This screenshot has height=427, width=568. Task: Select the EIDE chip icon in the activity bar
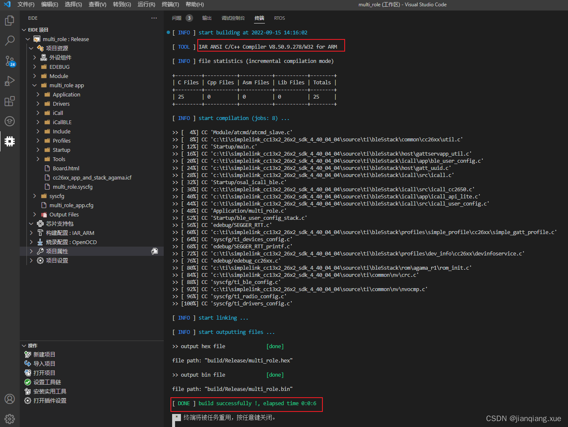point(9,141)
